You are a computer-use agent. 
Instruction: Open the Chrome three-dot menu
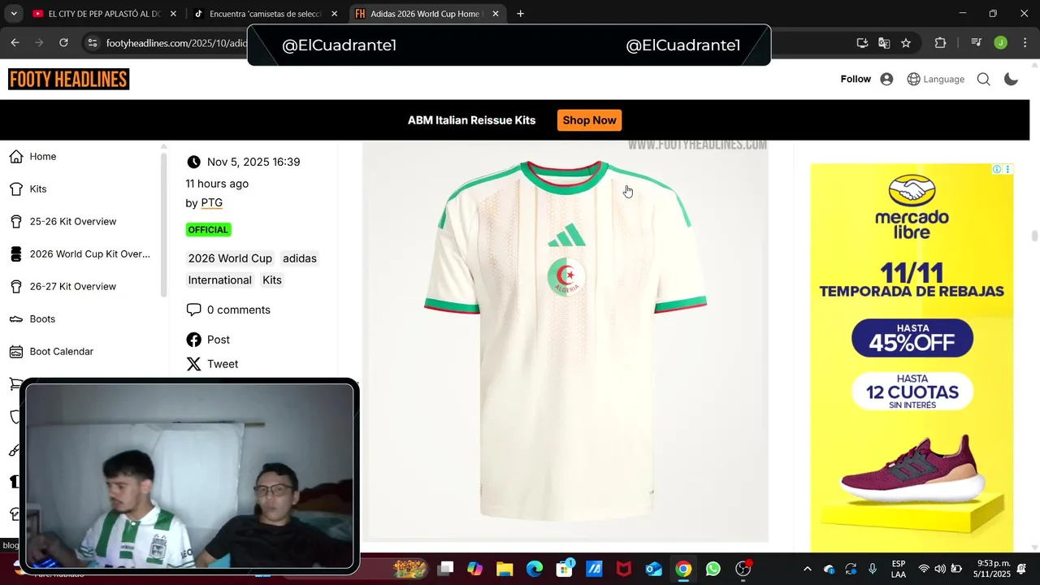coord(1025,43)
